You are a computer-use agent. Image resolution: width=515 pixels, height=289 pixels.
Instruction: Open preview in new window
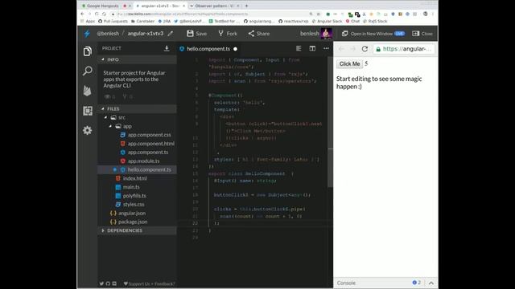point(373,34)
